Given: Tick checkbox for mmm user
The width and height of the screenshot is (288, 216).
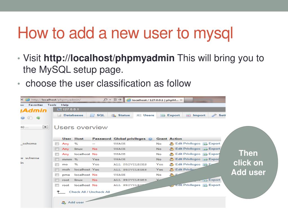Looking at the screenshot, I should pos(57,159).
